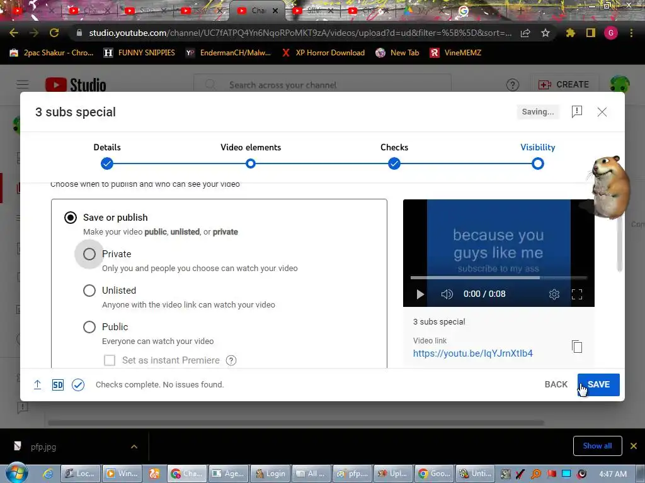Click the upload status arrow icon
645x483 pixels.
point(37,384)
